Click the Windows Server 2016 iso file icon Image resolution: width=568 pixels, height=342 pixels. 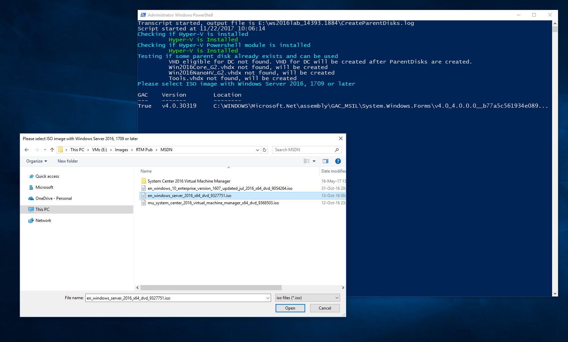coord(144,196)
